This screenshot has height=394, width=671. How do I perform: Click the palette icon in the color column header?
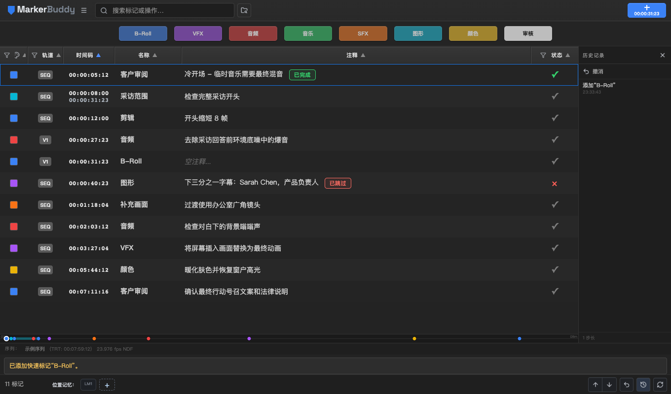pos(17,55)
